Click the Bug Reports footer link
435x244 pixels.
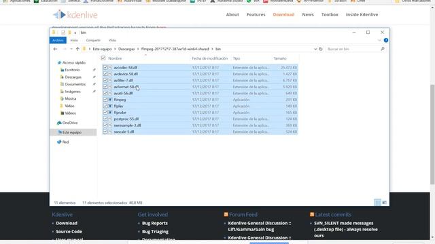pos(155,223)
